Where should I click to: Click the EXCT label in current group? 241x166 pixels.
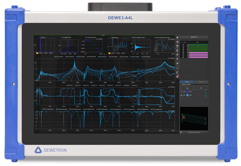point(190,92)
